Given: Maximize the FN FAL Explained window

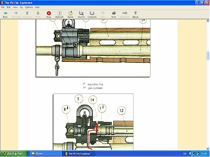Looking at the screenshot, I should [202, 3].
